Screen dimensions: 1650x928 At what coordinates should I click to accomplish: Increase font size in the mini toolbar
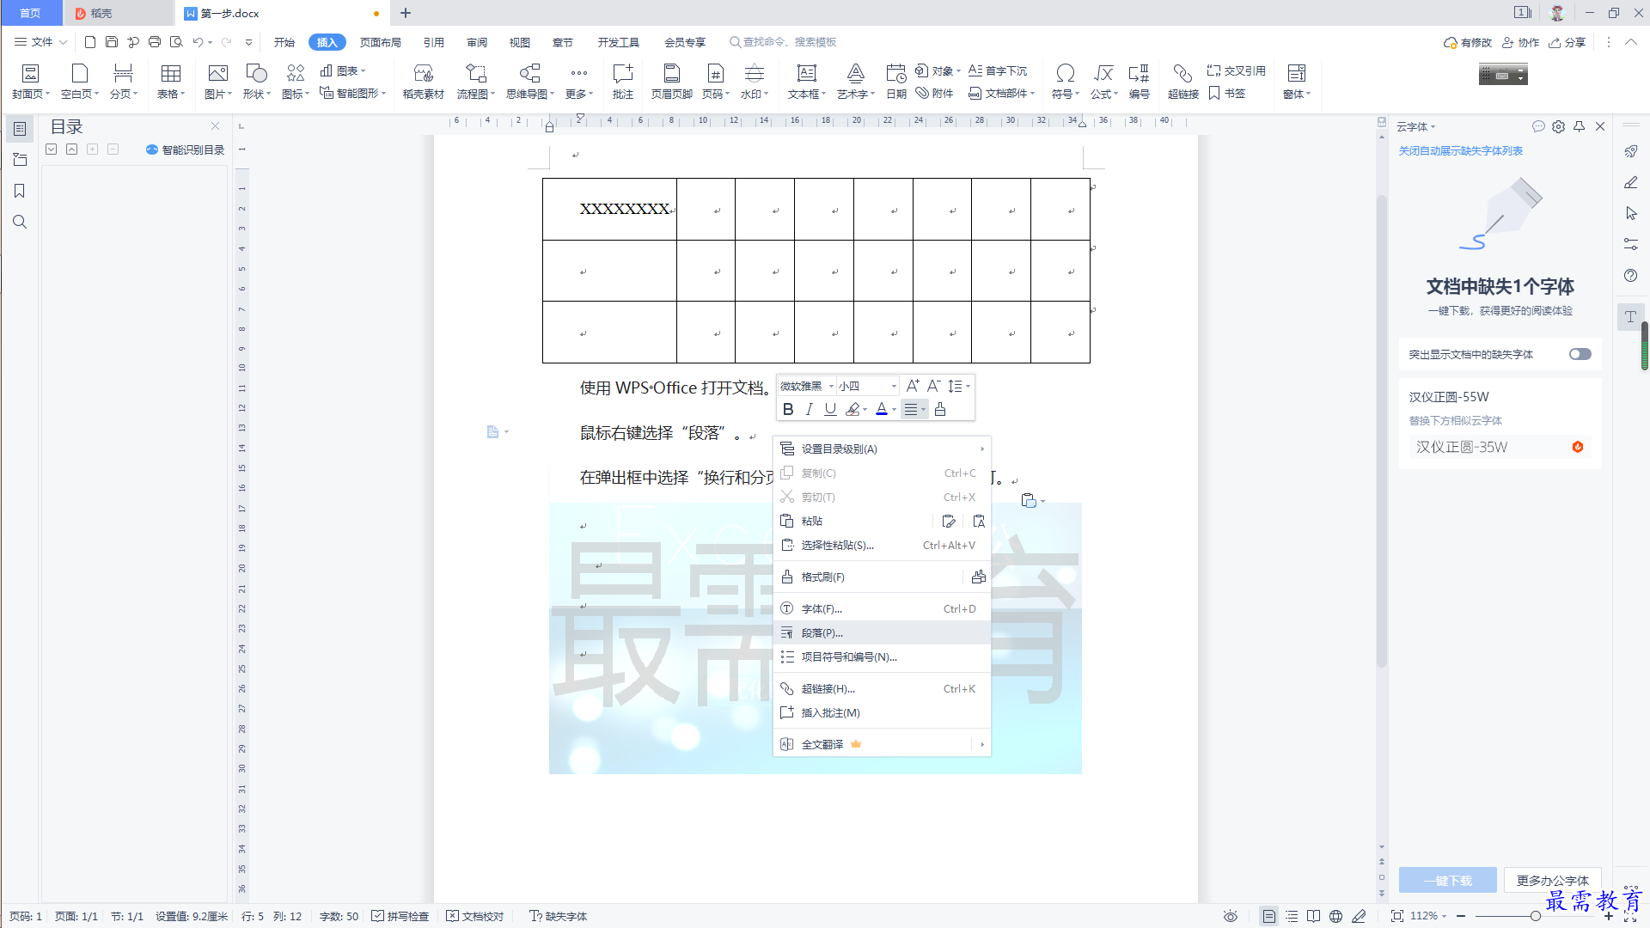tap(913, 386)
